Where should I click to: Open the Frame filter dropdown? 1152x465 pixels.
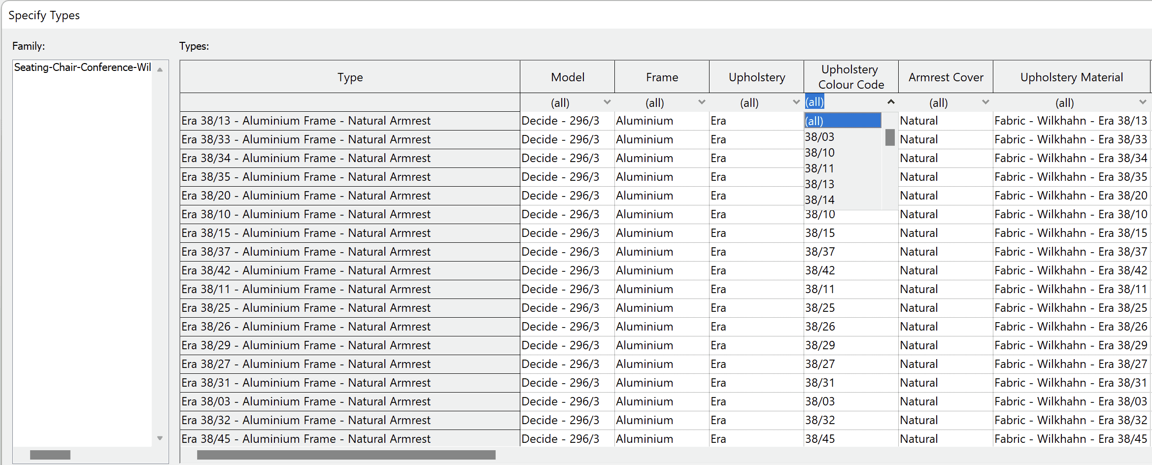tap(702, 102)
